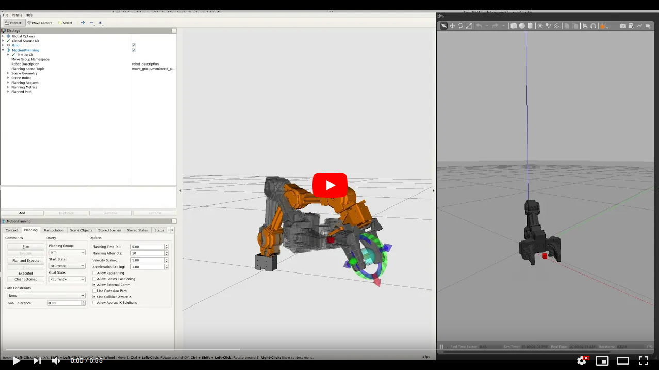The width and height of the screenshot is (659, 370).
Task: Click the Plan and Execute button
Action: point(26,260)
